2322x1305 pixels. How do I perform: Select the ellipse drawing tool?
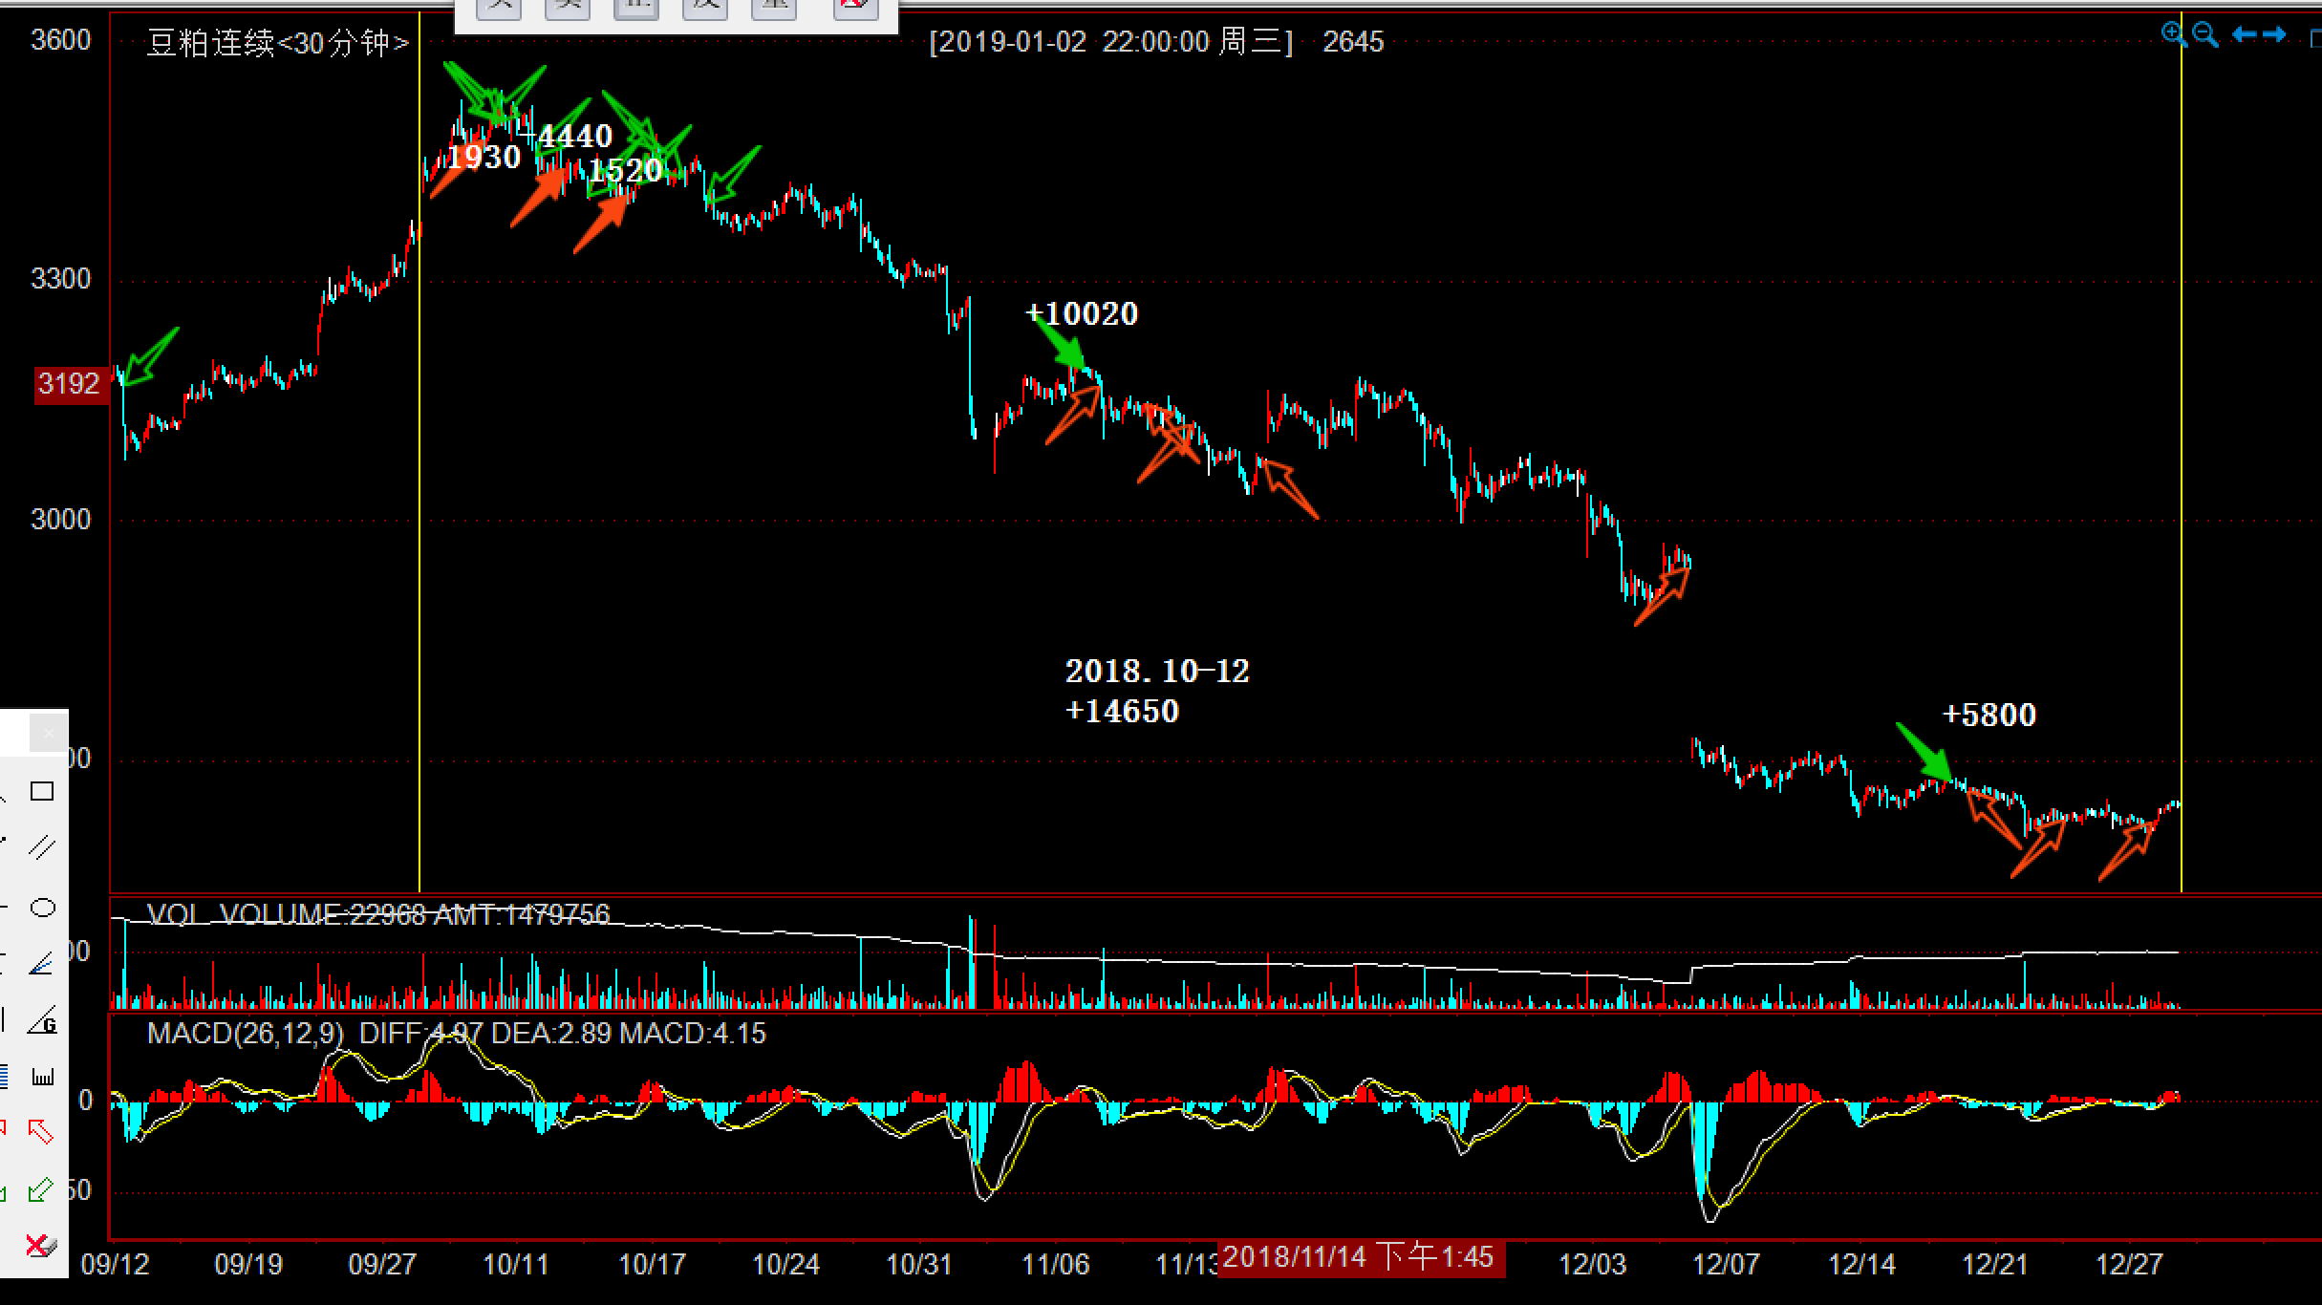tap(42, 908)
